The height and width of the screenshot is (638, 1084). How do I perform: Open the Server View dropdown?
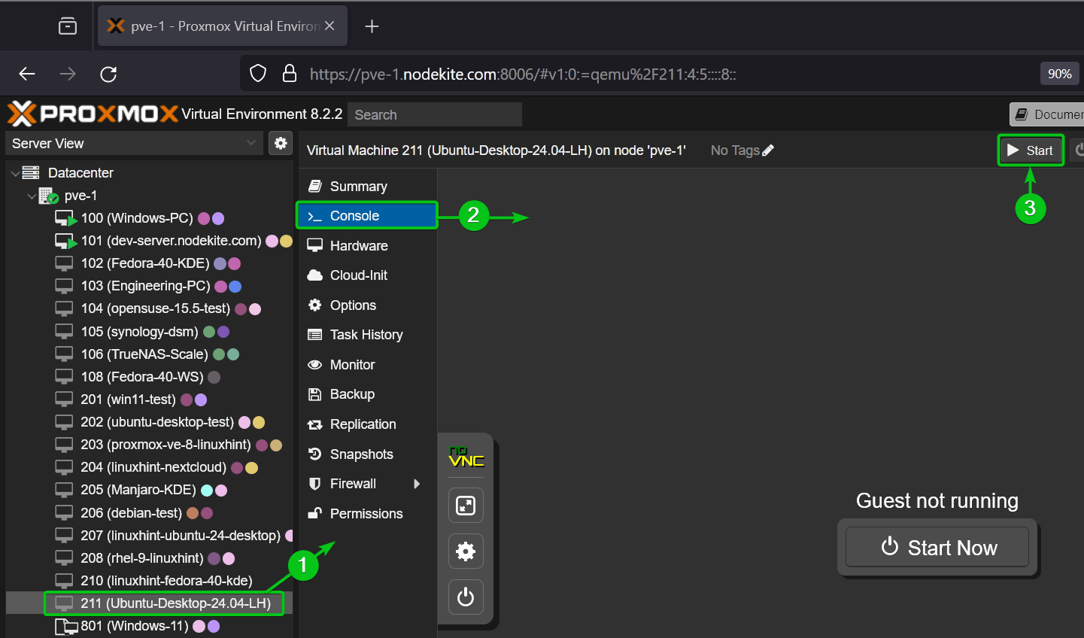pos(251,143)
